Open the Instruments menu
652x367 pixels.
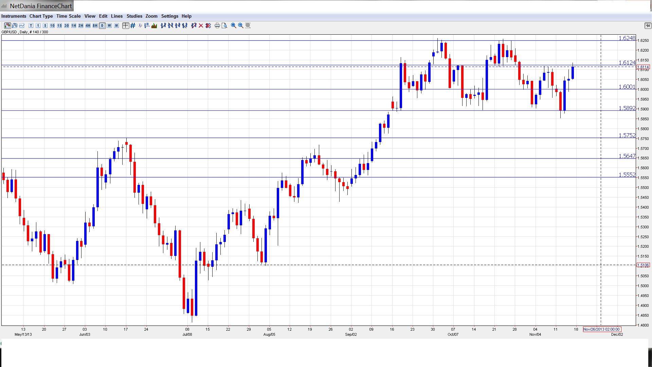click(x=14, y=16)
